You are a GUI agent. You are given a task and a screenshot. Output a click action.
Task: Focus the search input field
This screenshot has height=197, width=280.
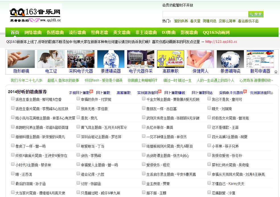(x=205, y=14)
